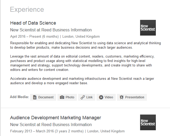
Task: Click the April 2016 – Present date range
Action: 34,37
